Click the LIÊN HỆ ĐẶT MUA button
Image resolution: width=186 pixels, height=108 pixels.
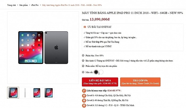(100, 82)
